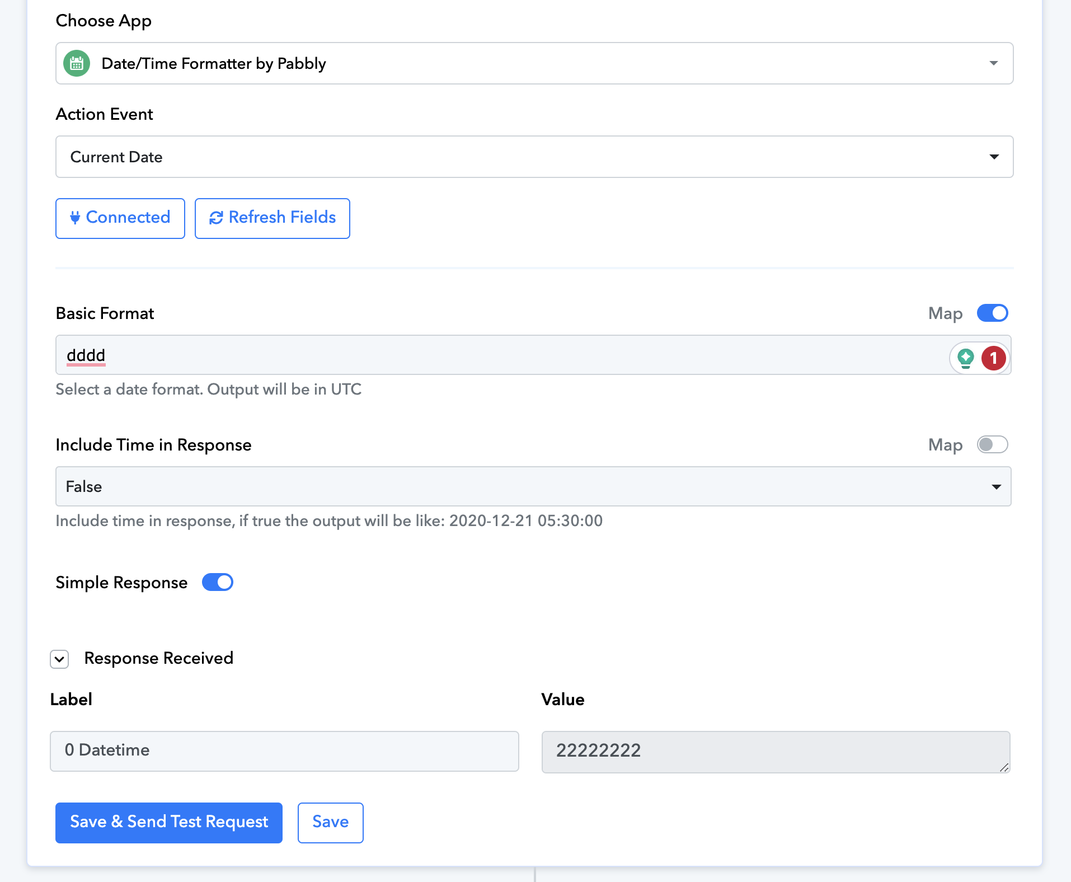Click the 0 Datetime label field
Screen dimensions: 1071x882
click(284, 751)
